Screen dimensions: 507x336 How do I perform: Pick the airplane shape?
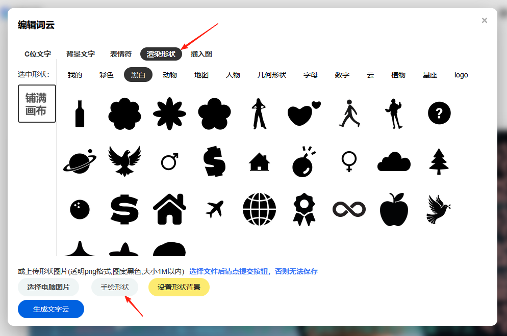click(x=214, y=209)
